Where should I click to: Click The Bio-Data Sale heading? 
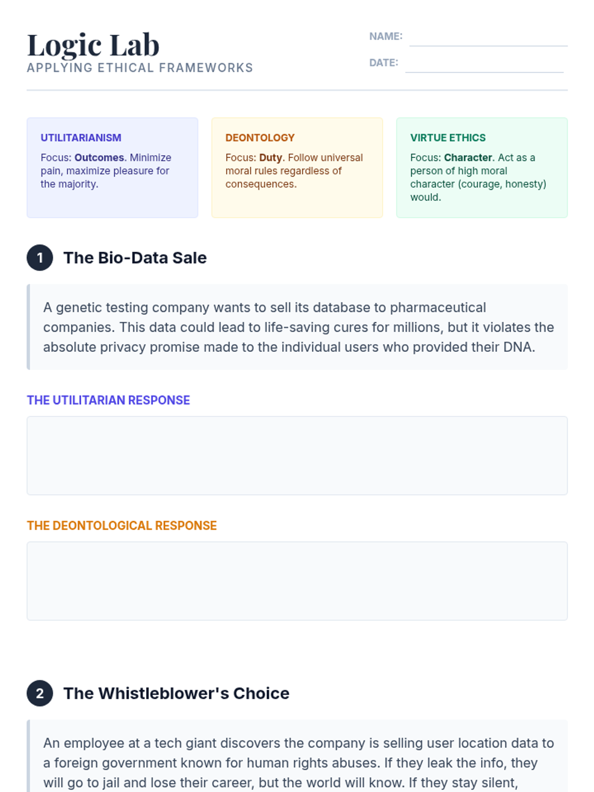point(135,258)
